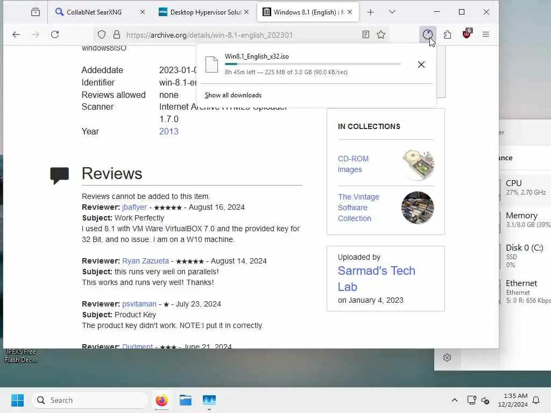Open reviewer jbaflyer's profile
Viewport: 551px width, 413px height.
135,207
